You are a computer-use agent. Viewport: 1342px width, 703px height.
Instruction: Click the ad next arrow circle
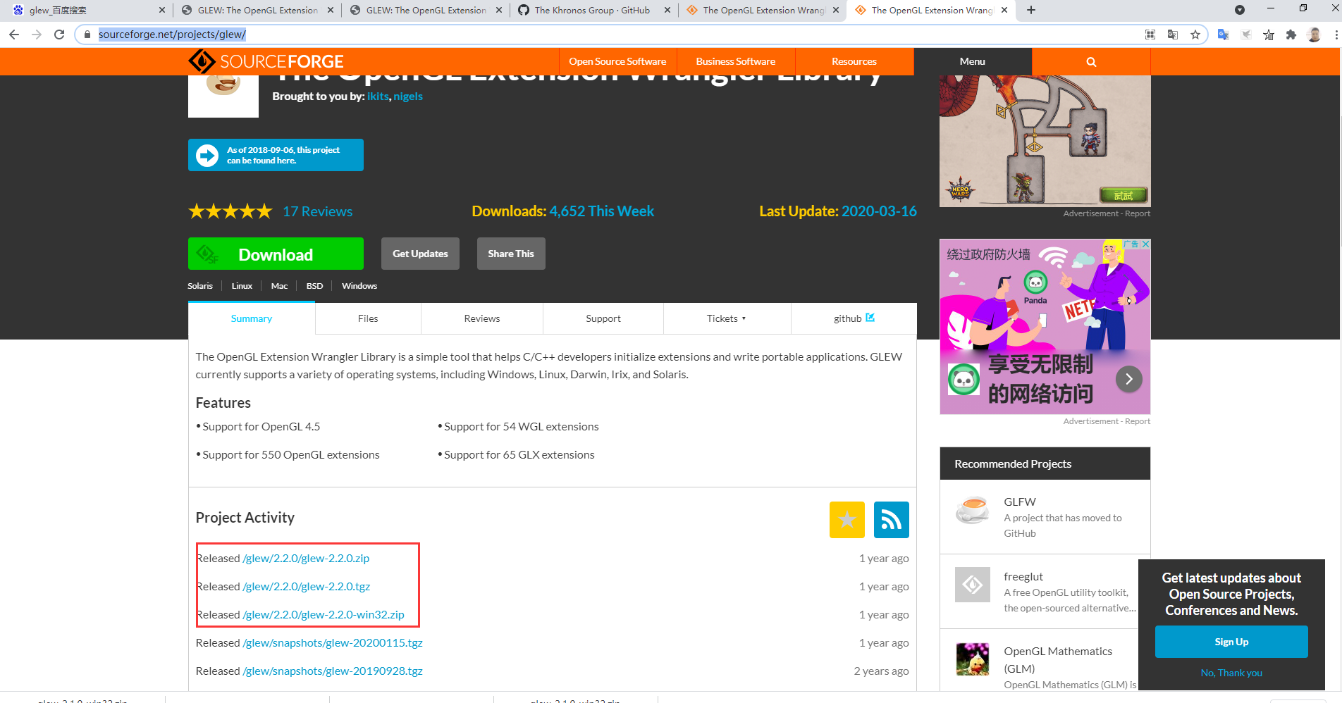[x=1129, y=379]
